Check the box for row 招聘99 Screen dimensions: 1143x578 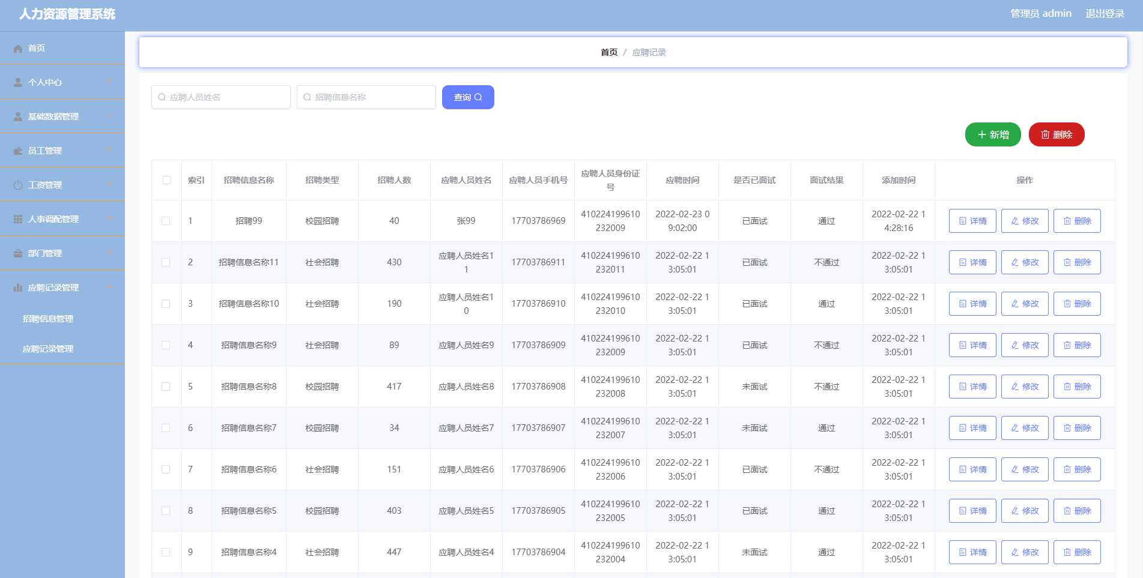tap(166, 221)
